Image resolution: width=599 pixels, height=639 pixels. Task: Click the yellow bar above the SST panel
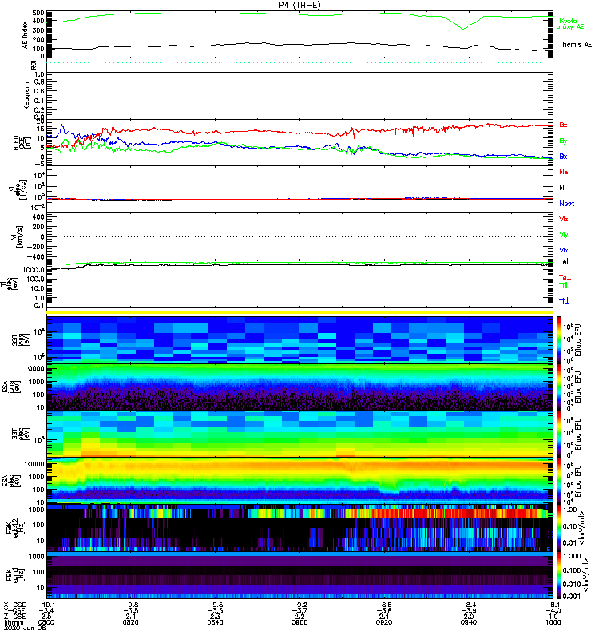click(x=299, y=312)
